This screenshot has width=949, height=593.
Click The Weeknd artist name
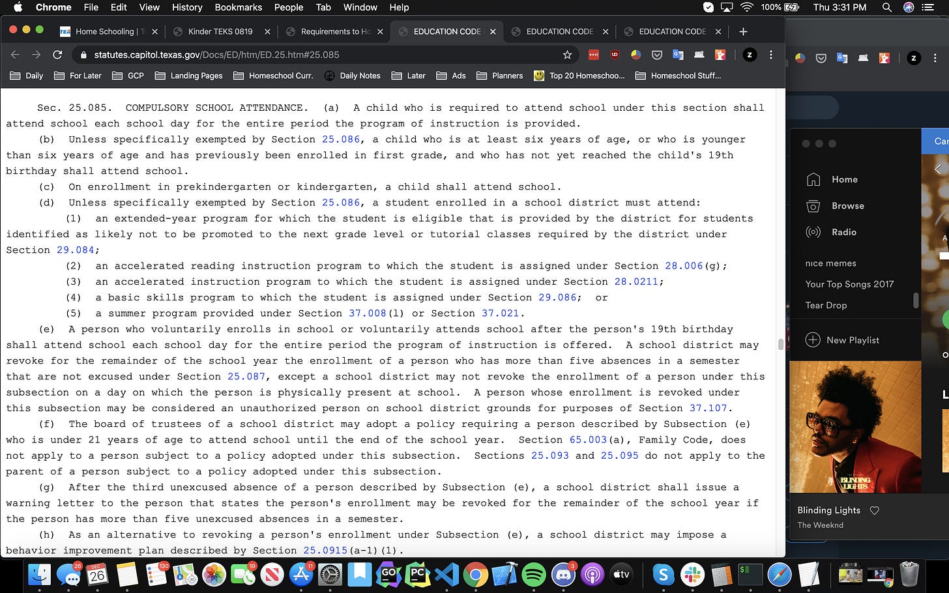[821, 525]
